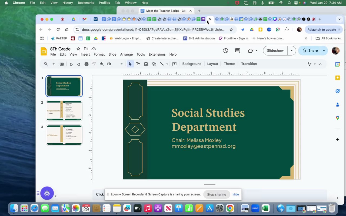Image resolution: width=346 pixels, height=216 pixels.
Task: Open the Arrange menu
Action: coord(126,54)
